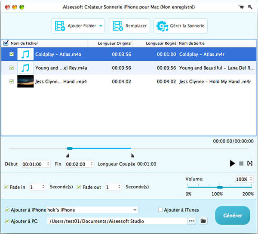This screenshot has height=234, width=258.
Task: Expand the Ajouter Fichier dropdown arrow
Action: coord(101,26)
